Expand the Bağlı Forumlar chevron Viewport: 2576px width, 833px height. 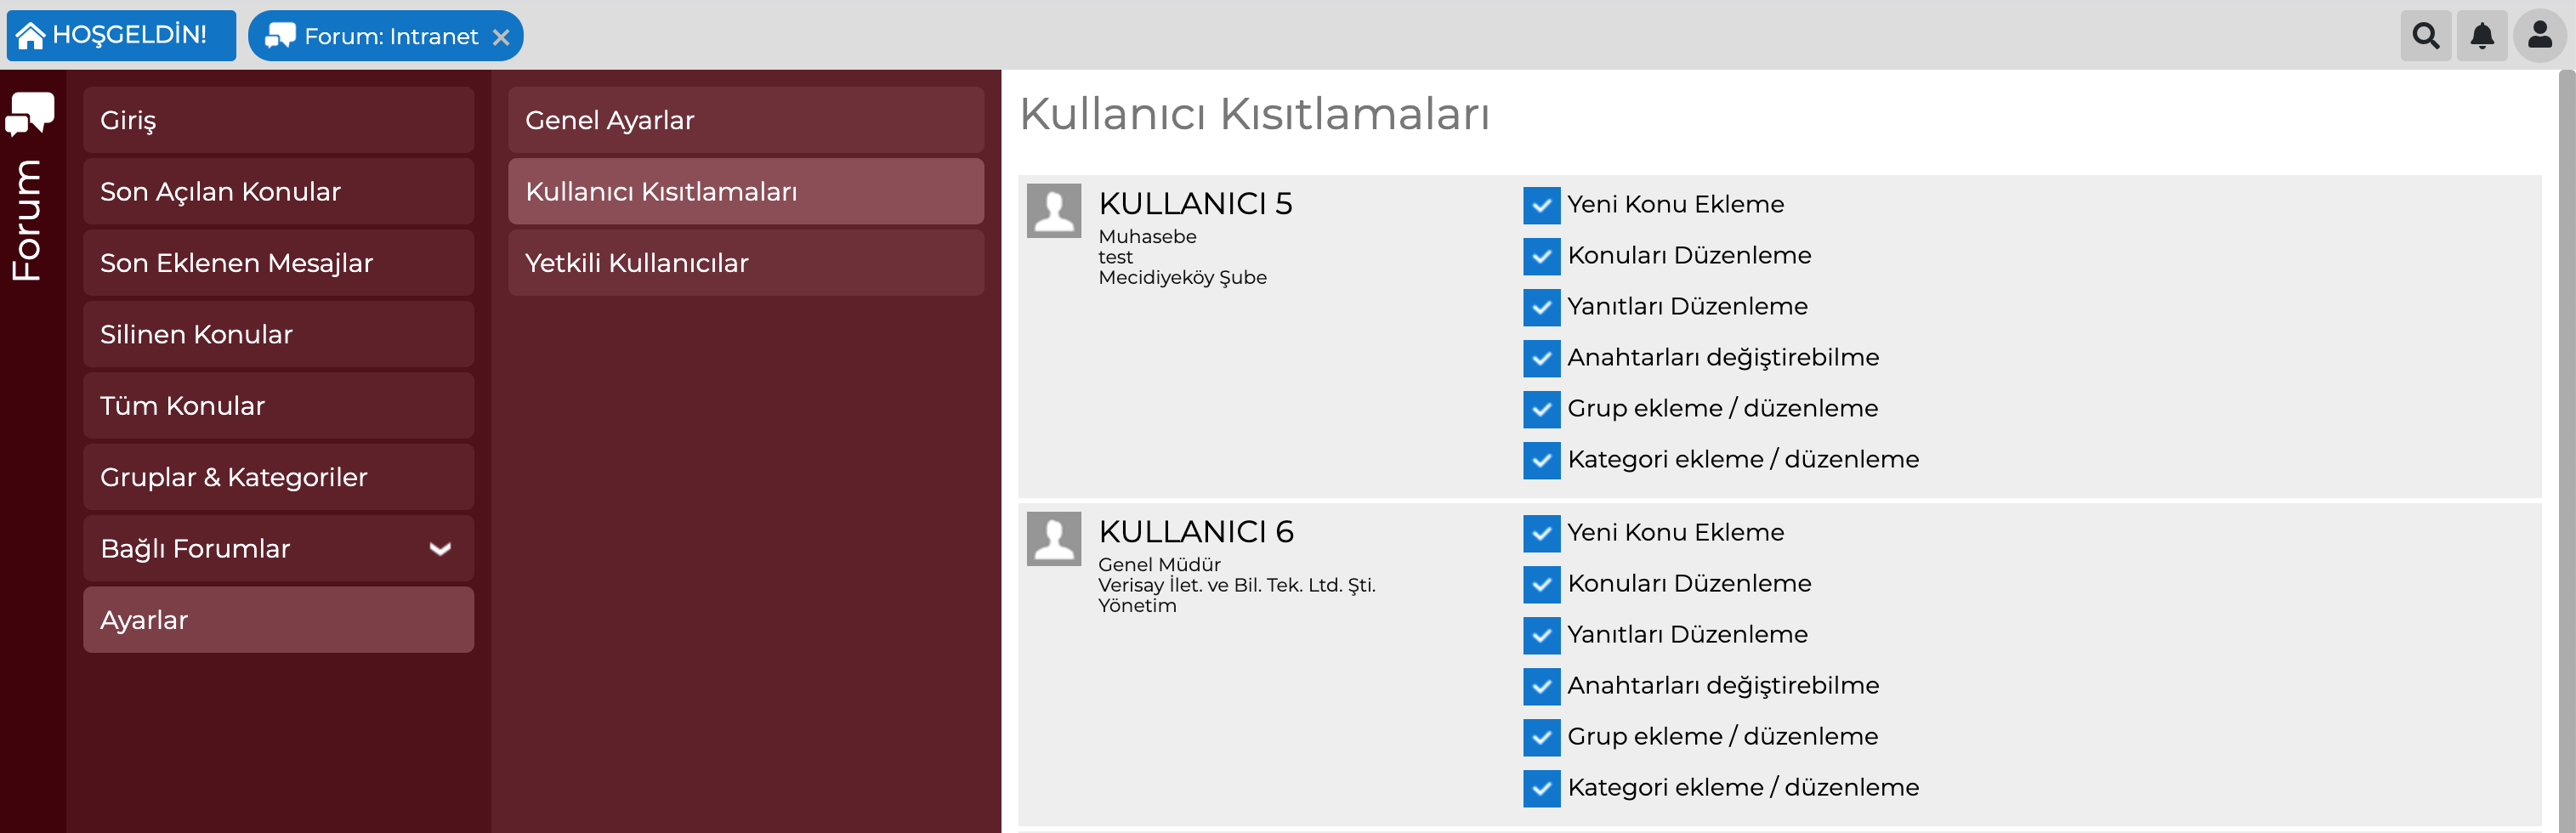(440, 549)
